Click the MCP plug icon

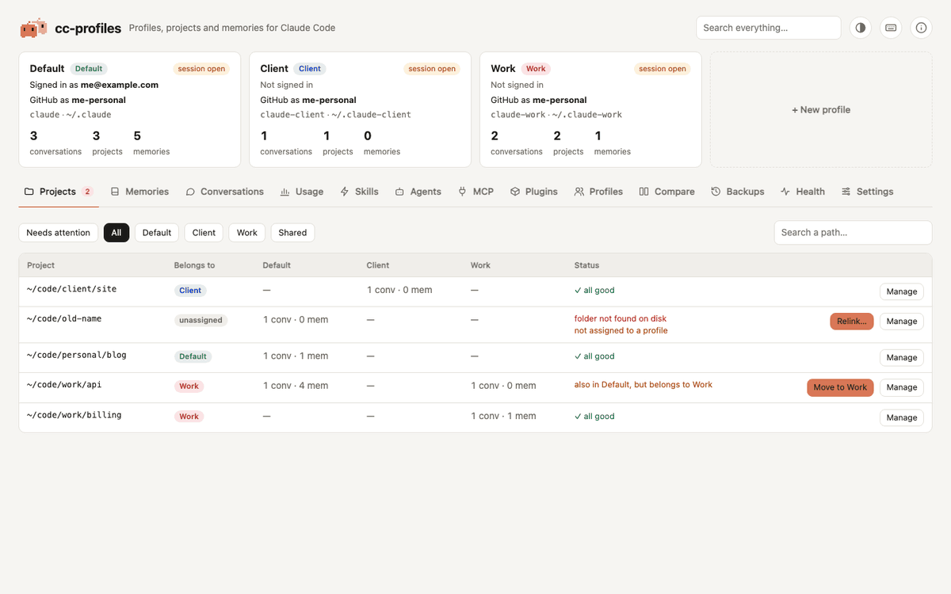point(462,192)
